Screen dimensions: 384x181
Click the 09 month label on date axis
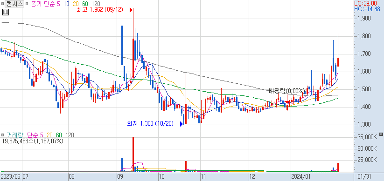point(120,176)
